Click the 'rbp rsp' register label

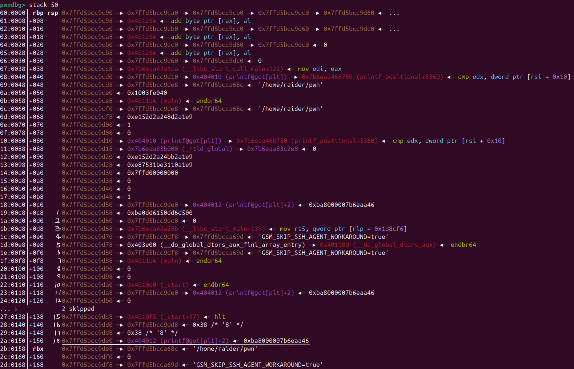(45, 13)
